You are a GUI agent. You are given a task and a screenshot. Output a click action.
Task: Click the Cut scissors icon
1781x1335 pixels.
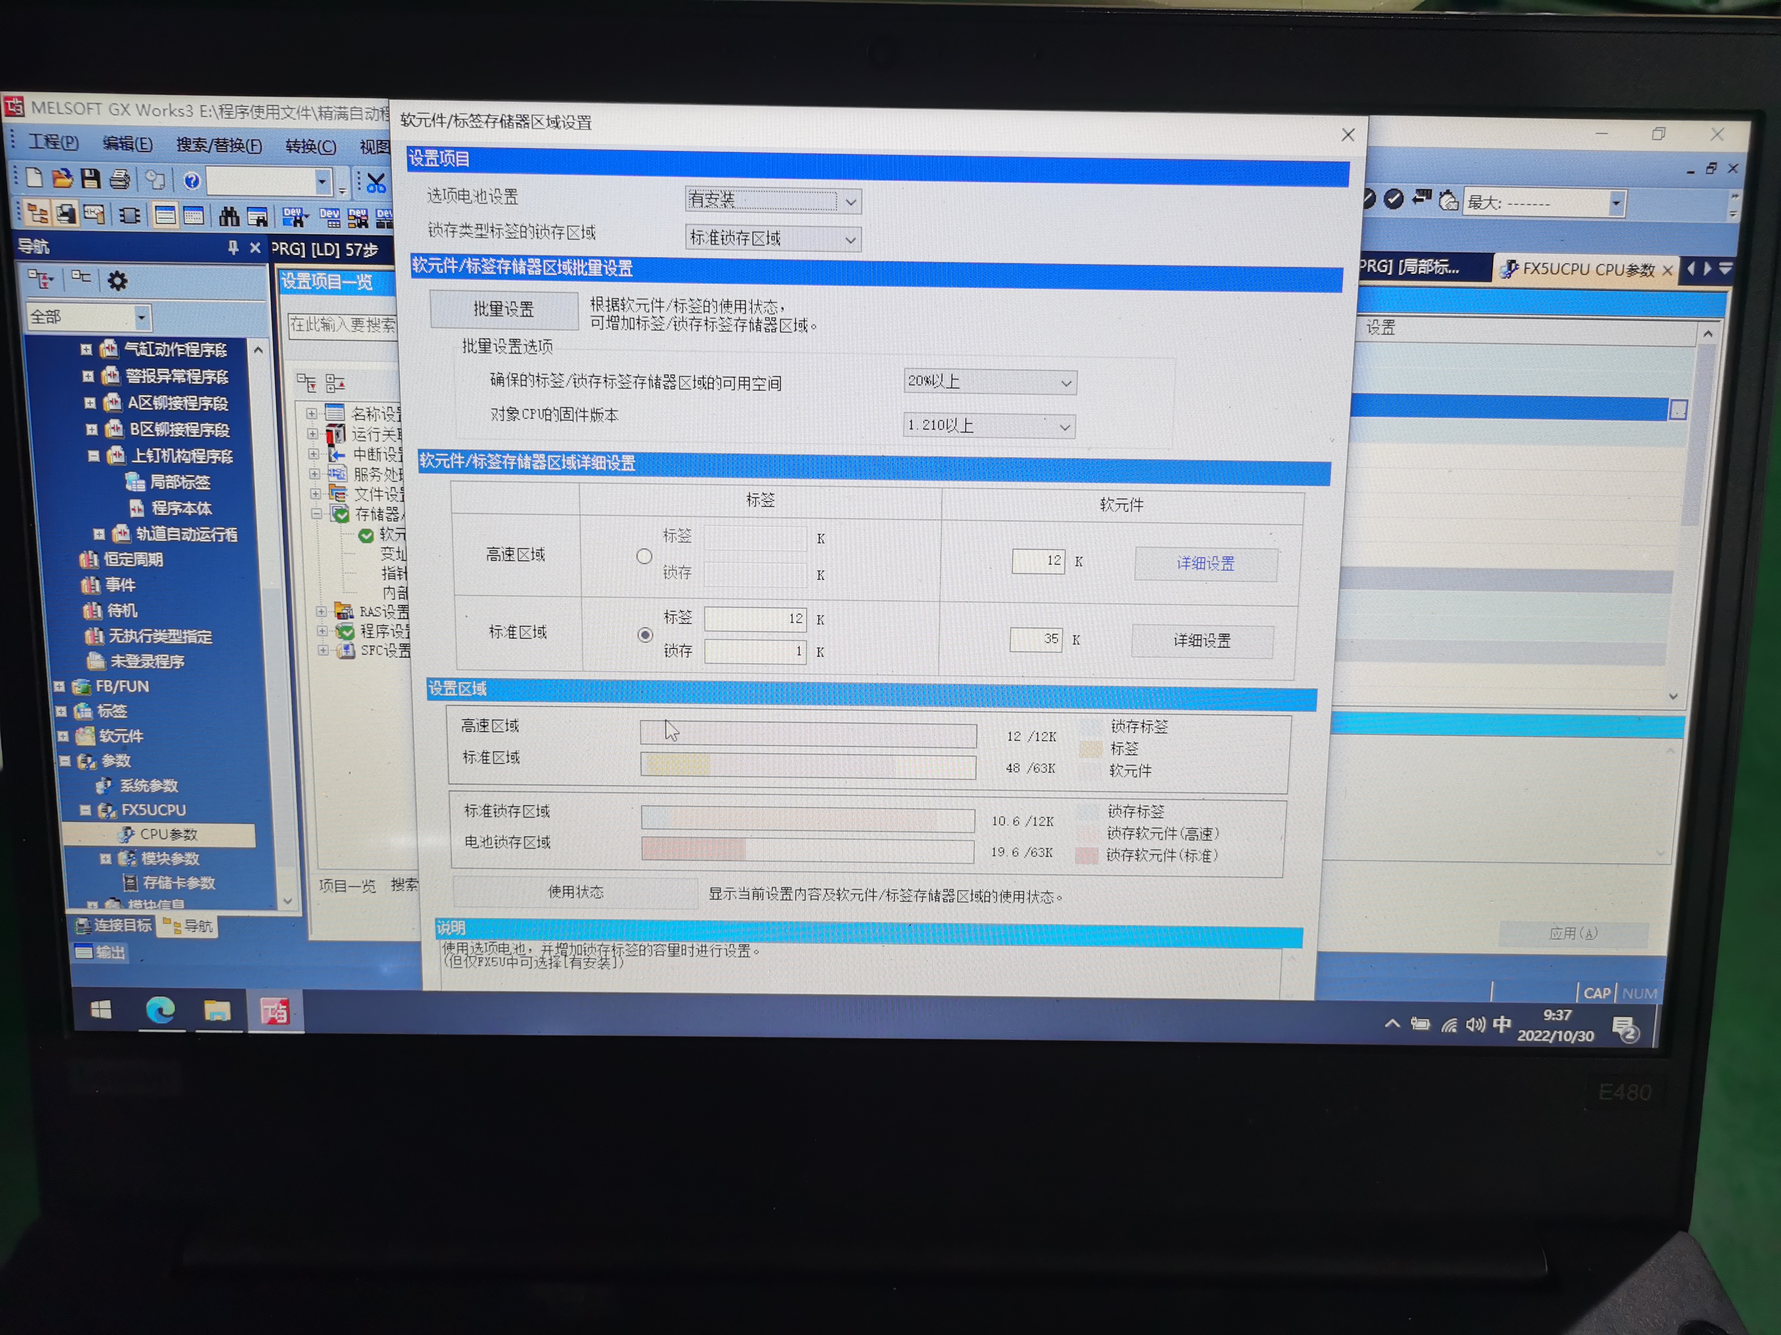tap(376, 183)
